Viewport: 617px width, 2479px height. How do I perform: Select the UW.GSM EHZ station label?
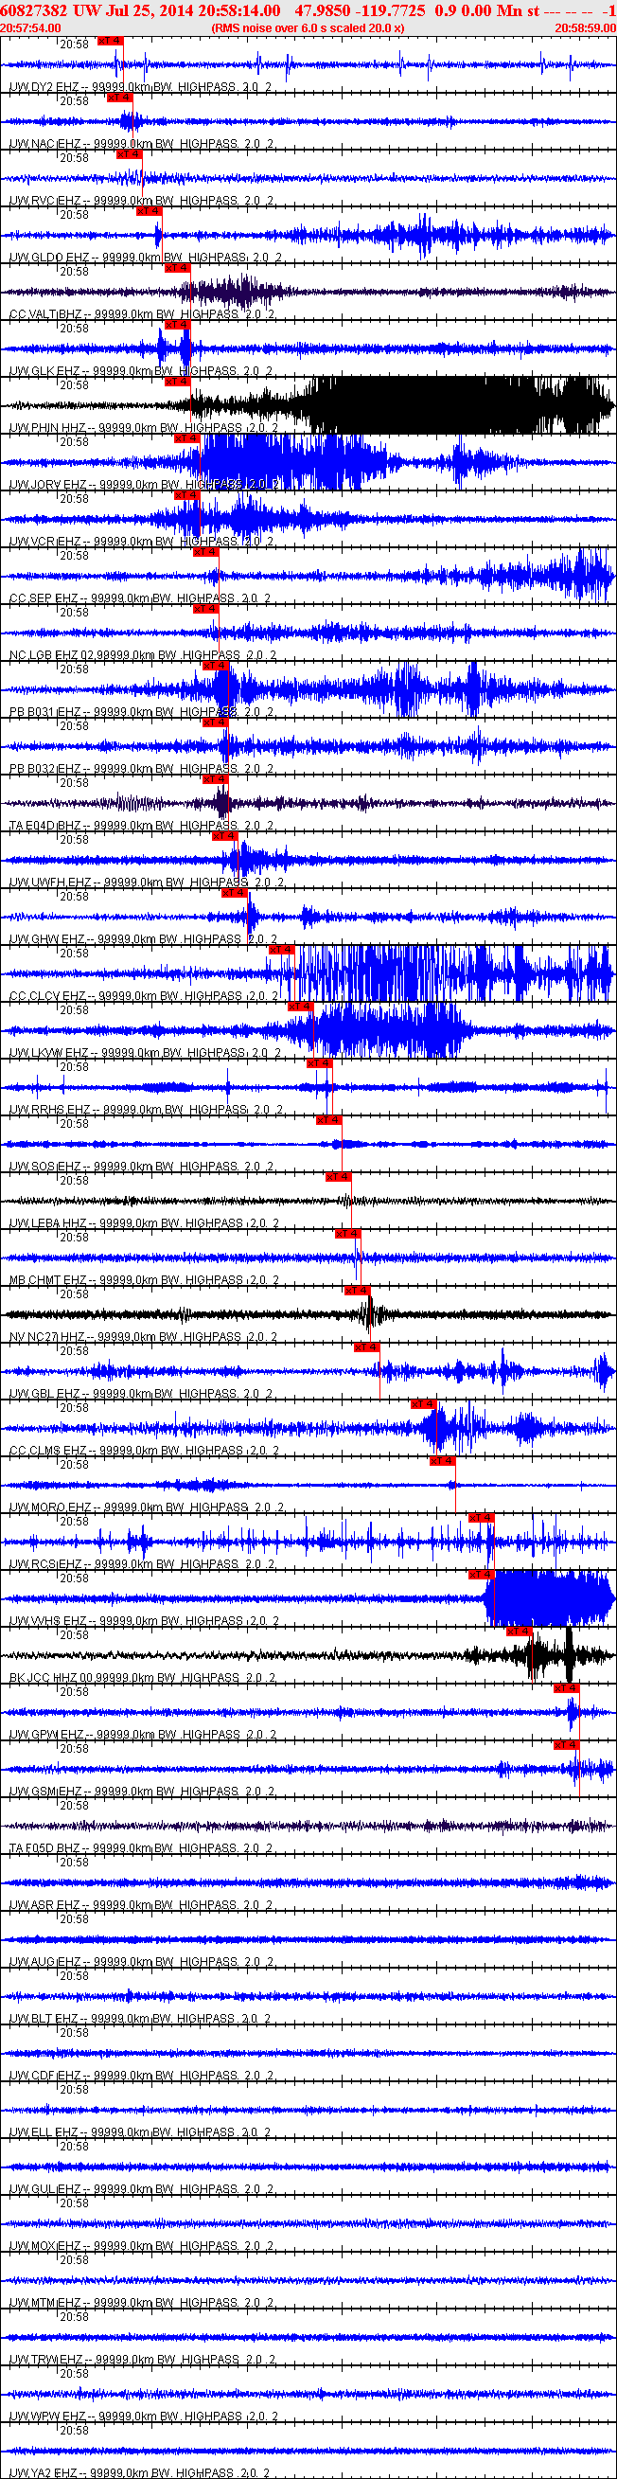[x=142, y=1791]
